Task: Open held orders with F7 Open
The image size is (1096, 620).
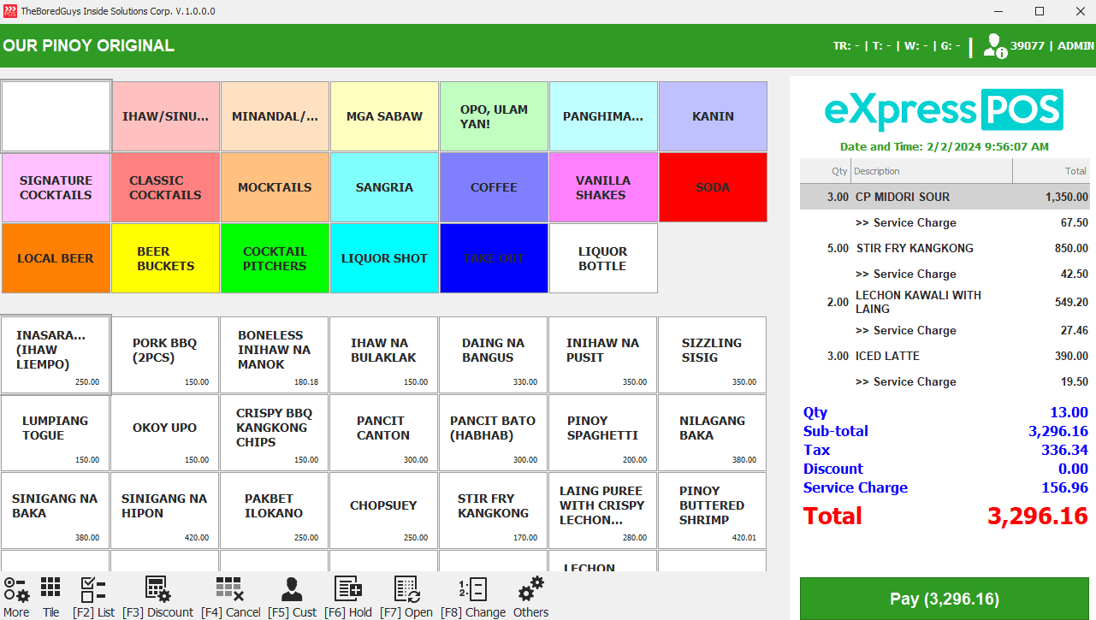Action: (x=406, y=590)
